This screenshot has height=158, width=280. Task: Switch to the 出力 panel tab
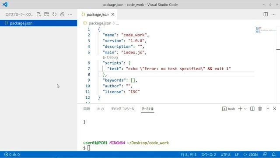tap(101, 109)
